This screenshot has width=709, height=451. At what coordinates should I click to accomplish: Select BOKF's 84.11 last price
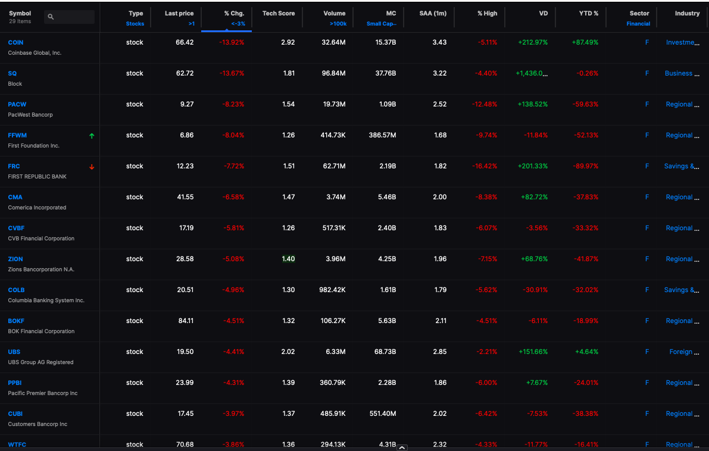(x=186, y=321)
